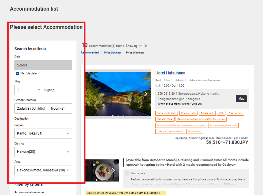Open the Region dropdown showing Kanto, Tokai

click(x=43, y=133)
